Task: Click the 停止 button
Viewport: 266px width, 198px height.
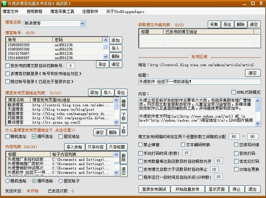Action: pyautogui.click(x=237, y=189)
